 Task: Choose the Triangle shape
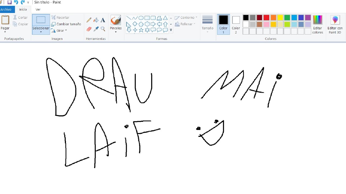(x=165, y=18)
